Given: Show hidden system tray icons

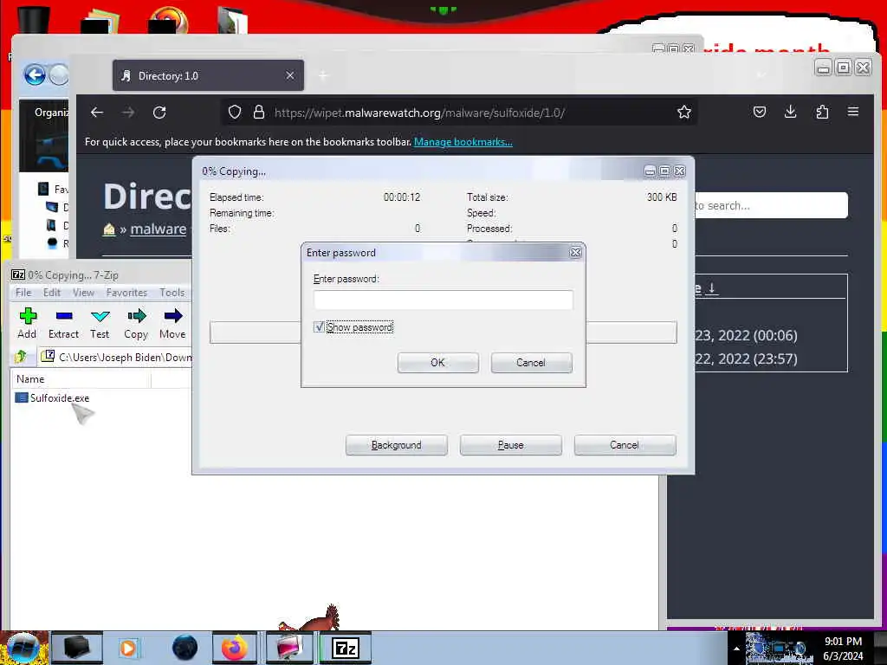Looking at the screenshot, I should point(736,649).
